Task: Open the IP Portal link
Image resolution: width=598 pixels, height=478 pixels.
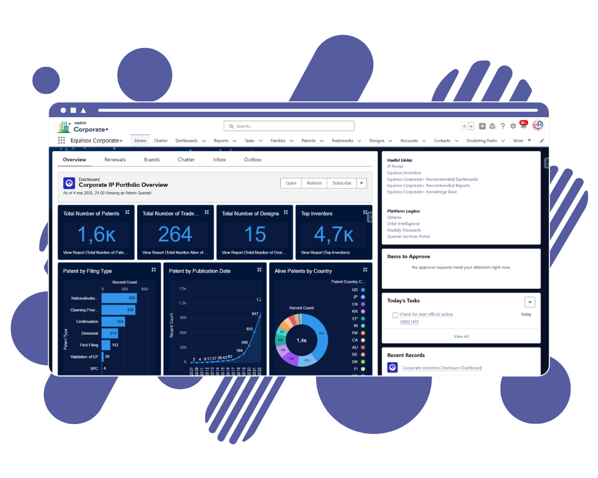Action: 395,166
